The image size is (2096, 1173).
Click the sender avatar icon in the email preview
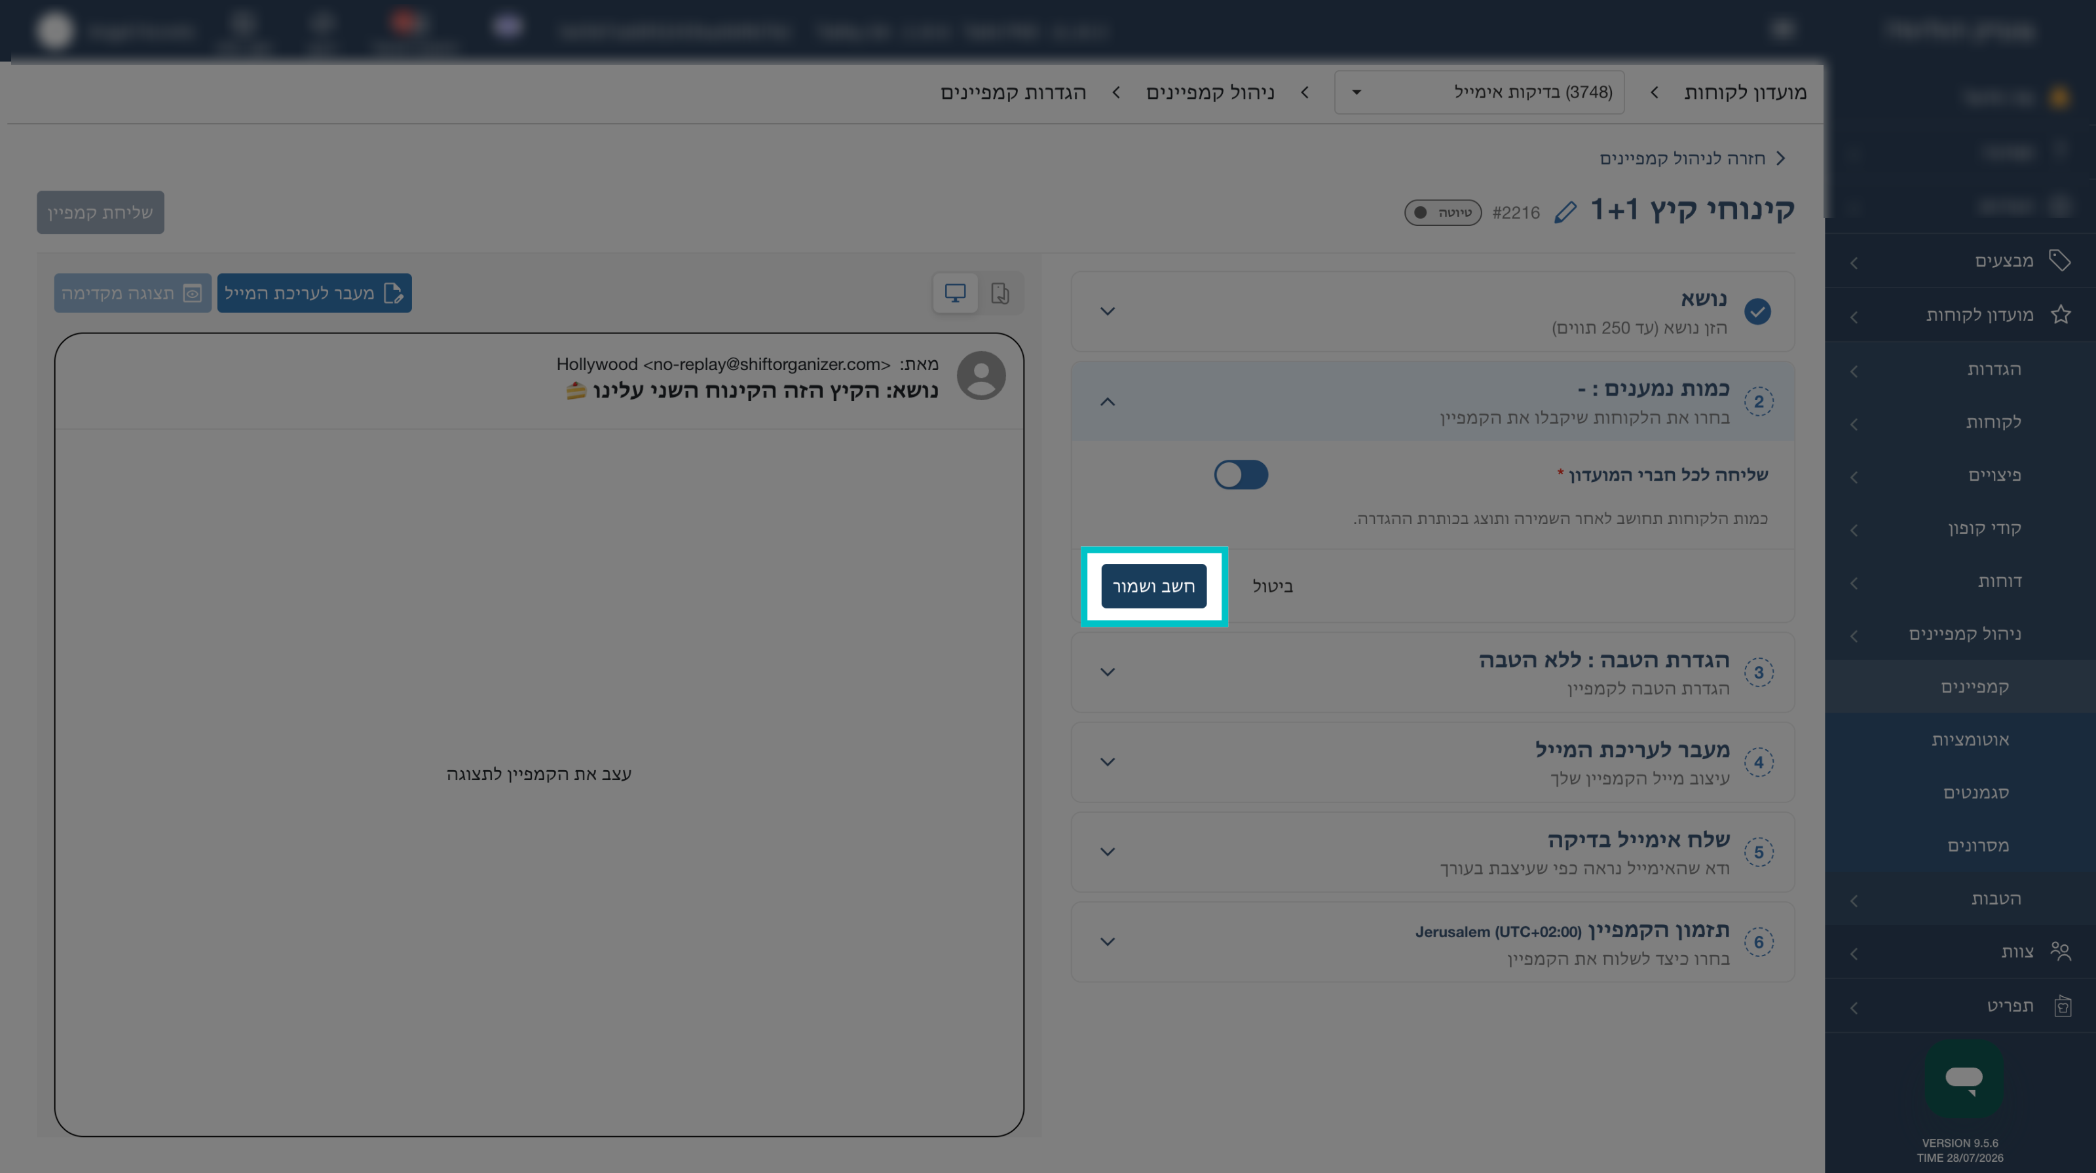981,375
